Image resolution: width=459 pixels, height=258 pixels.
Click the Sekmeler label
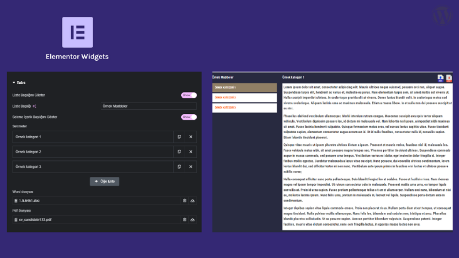(20, 126)
